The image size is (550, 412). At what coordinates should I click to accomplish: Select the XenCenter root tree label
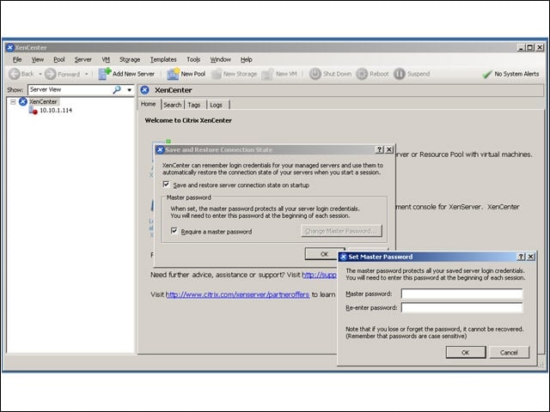tap(43, 101)
